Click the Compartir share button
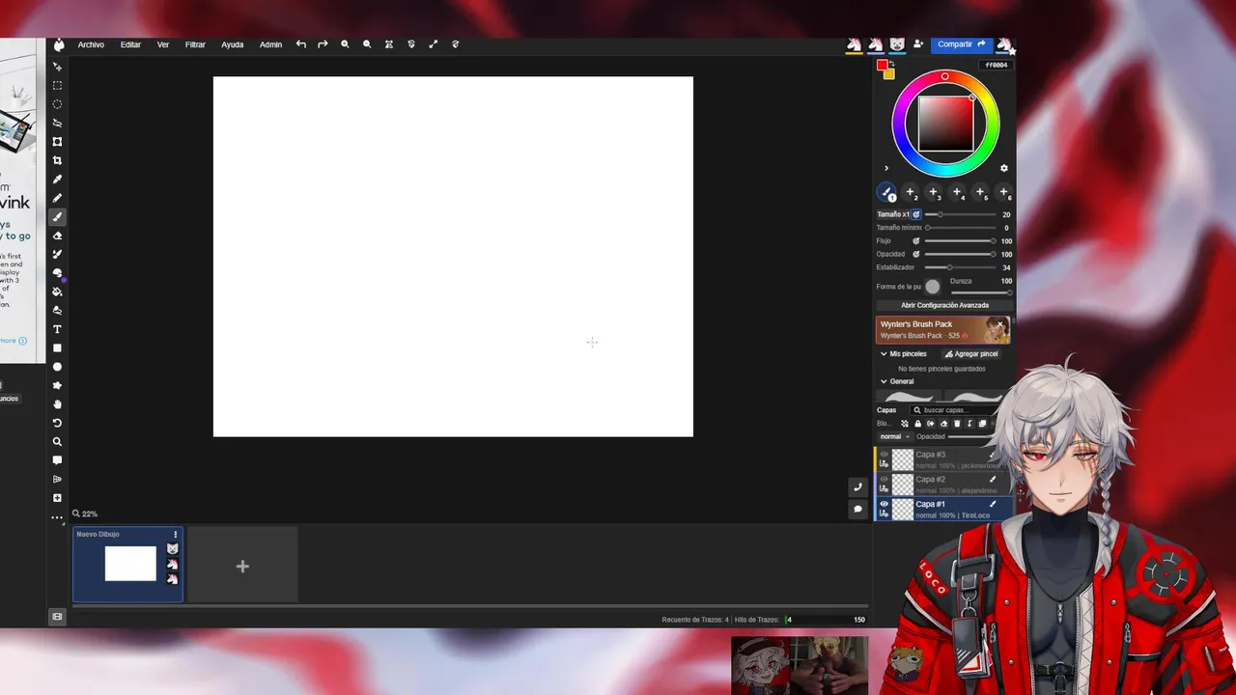This screenshot has width=1236, height=695. coord(962,44)
